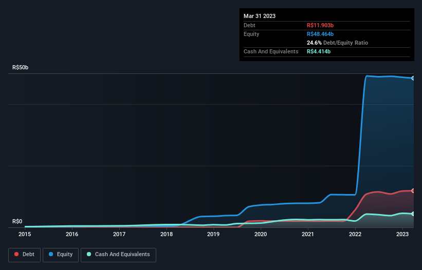Click the Debt row label in tooltip
This screenshot has height=270, width=422.
point(249,25)
